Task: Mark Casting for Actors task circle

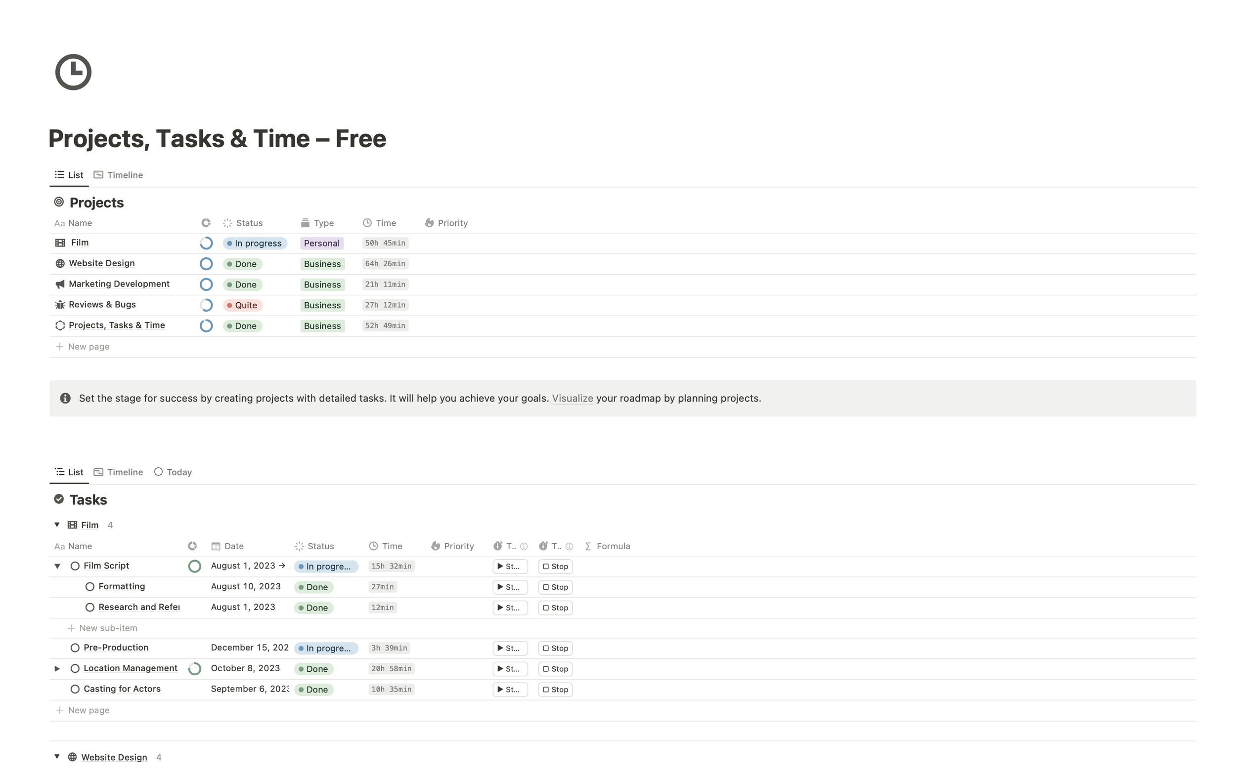Action: tap(75, 690)
